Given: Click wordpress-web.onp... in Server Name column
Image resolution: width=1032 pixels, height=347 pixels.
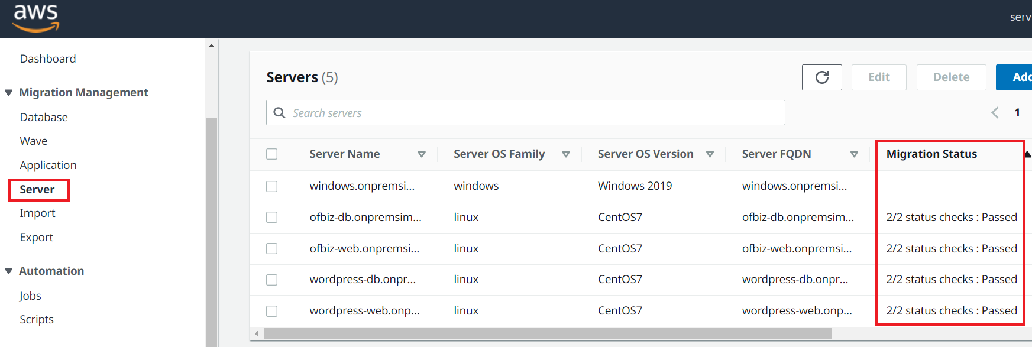Looking at the screenshot, I should click(364, 311).
